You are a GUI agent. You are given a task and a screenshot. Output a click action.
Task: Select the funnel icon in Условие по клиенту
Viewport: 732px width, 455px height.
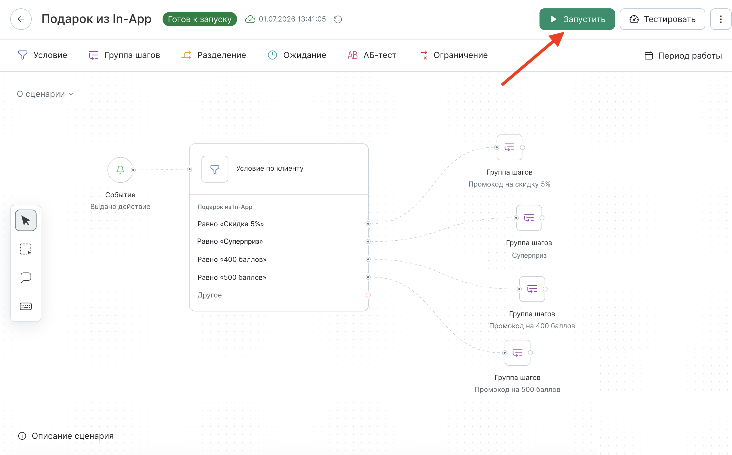tap(215, 169)
